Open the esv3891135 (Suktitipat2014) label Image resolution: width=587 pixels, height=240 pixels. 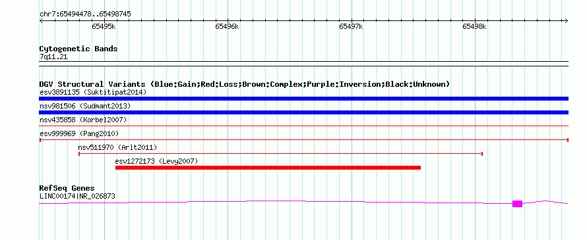pos(93,92)
